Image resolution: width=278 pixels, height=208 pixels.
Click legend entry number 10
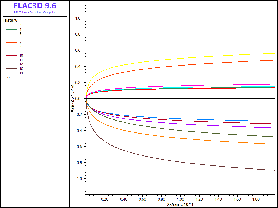[21, 56]
